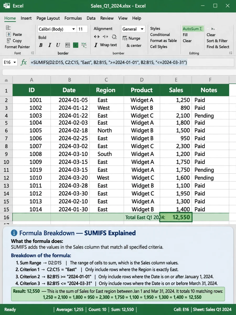Screen dimensions: 236x315
Task: Click the Select All corner triangle
Action: [x=6, y=80]
